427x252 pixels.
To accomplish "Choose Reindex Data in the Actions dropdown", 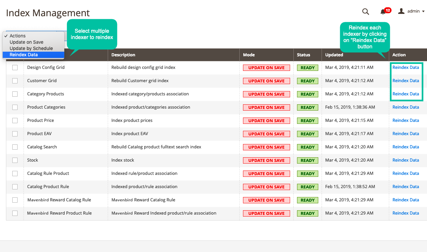I will click(x=33, y=55).
